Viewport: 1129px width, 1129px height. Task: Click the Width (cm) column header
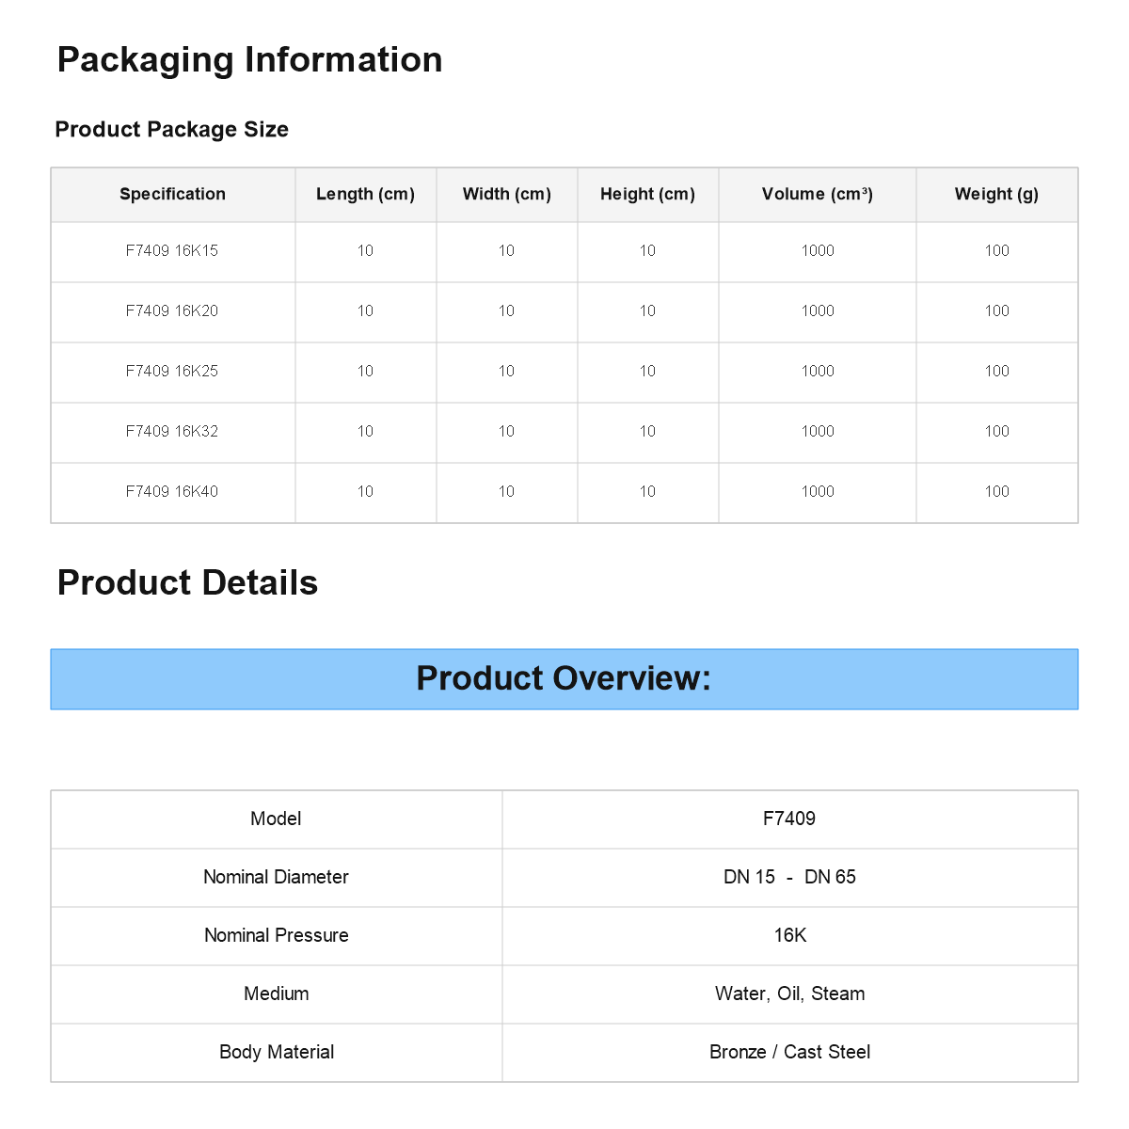point(507,195)
